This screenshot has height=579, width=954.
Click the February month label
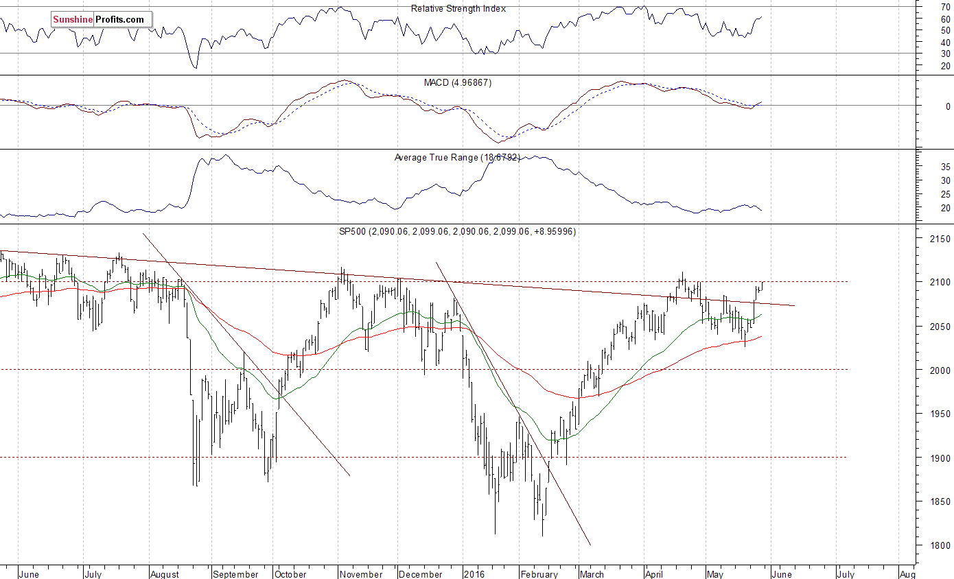coord(539,574)
